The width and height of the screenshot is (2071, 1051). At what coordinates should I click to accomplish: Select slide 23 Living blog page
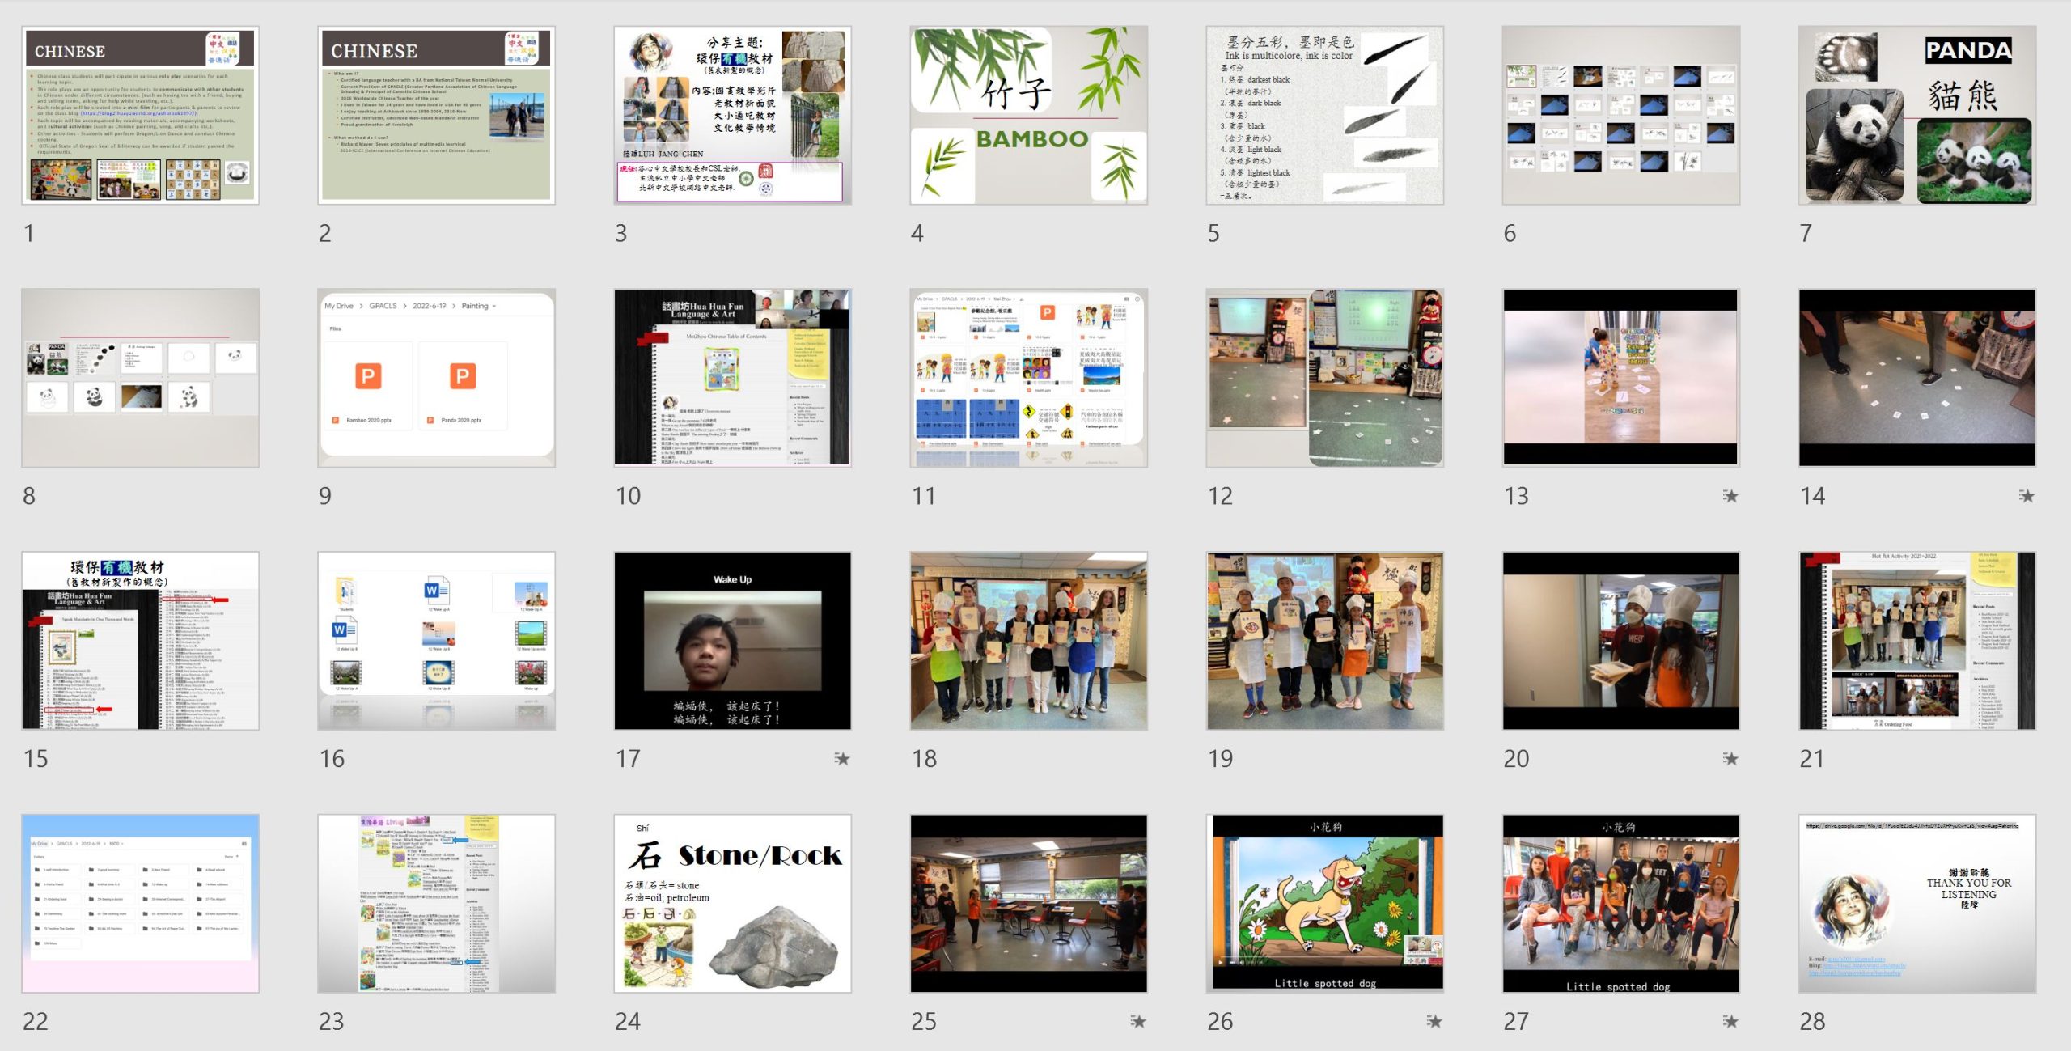coord(436,904)
